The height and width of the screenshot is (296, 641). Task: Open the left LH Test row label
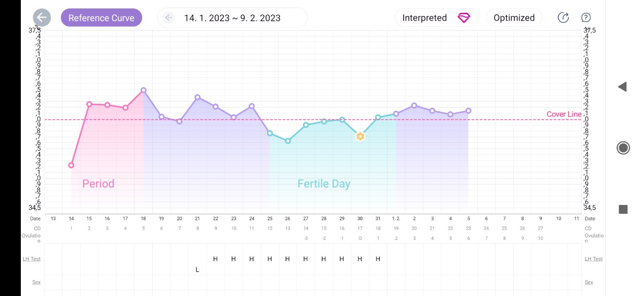click(32, 259)
